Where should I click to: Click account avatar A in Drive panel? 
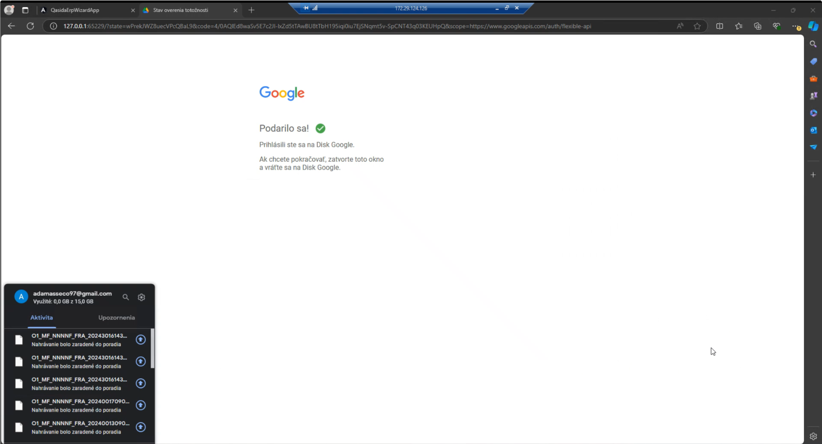(21, 297)
